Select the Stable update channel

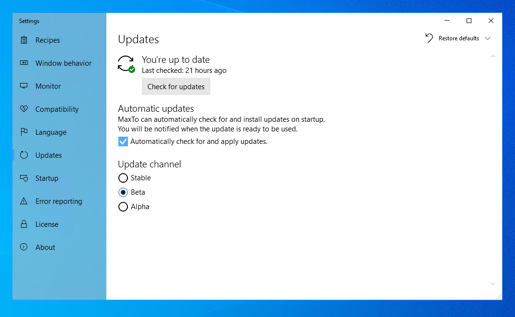pyautogui.click(x=123, y=177)
